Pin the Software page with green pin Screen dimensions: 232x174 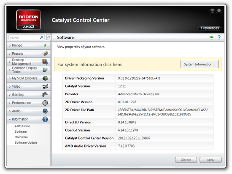point(211,37)
